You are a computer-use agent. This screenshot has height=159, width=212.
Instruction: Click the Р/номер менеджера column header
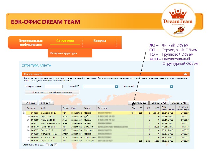183,108
